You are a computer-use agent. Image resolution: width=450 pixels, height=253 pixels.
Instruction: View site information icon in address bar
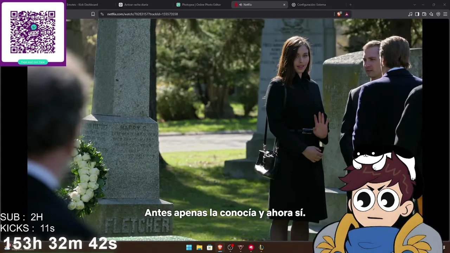102,14
